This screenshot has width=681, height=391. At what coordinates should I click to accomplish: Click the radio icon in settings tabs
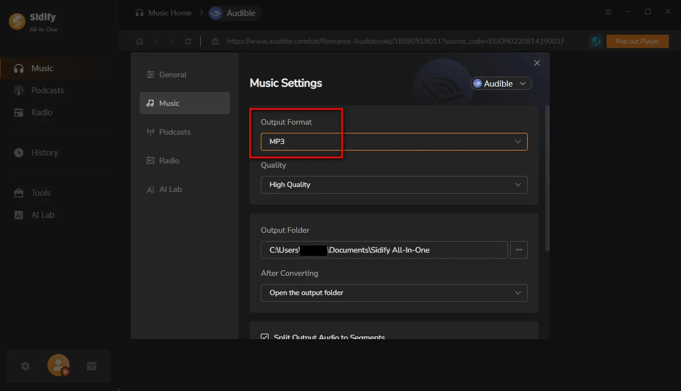151,160
